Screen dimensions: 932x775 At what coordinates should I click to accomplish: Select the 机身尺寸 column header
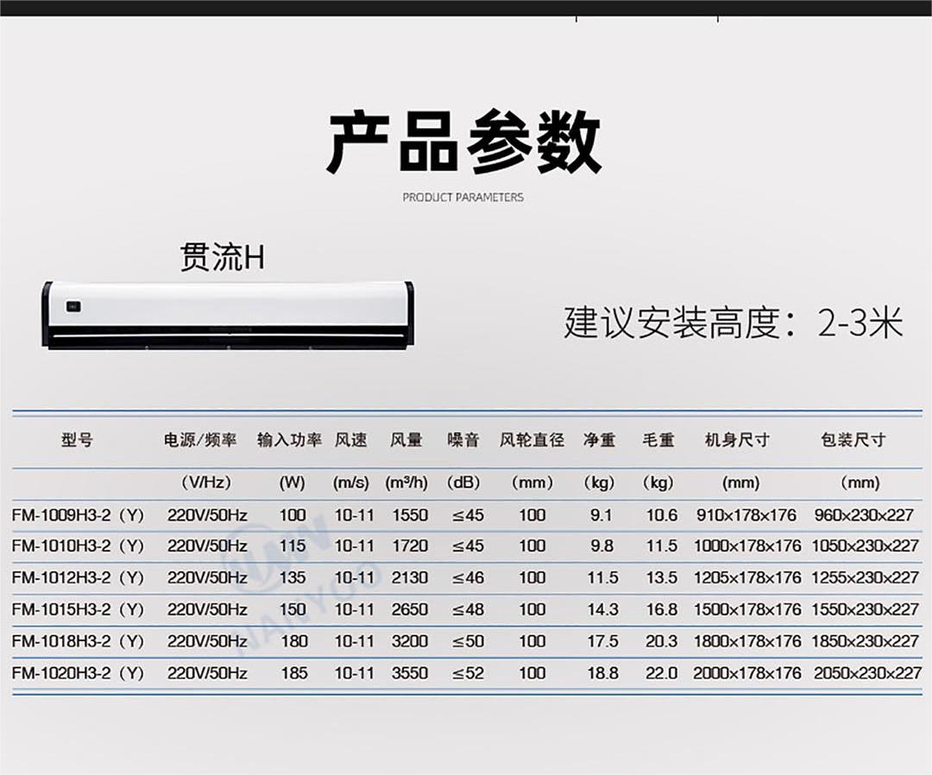[737, 440]
